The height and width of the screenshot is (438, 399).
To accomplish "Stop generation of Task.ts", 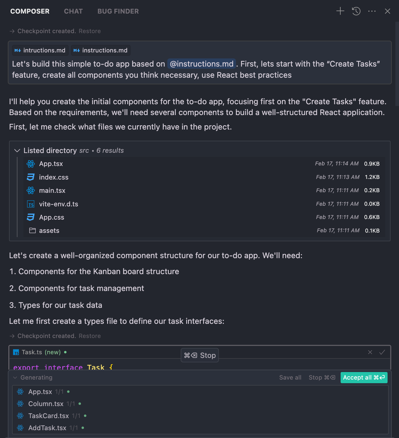I will 199,355.
